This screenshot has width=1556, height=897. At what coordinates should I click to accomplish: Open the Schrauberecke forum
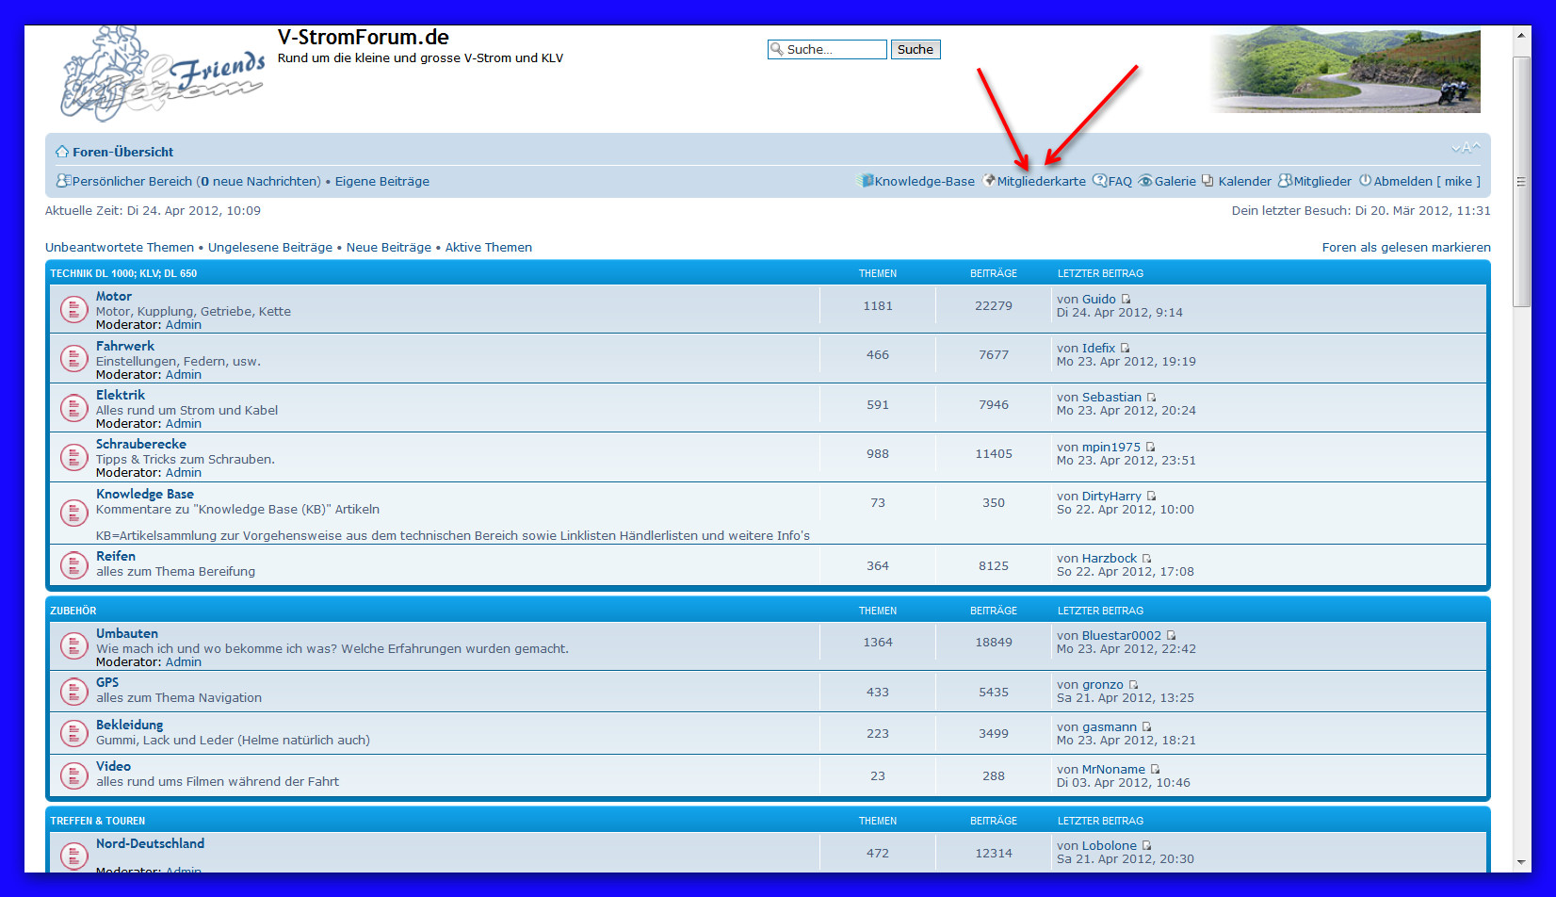point(141,444)
